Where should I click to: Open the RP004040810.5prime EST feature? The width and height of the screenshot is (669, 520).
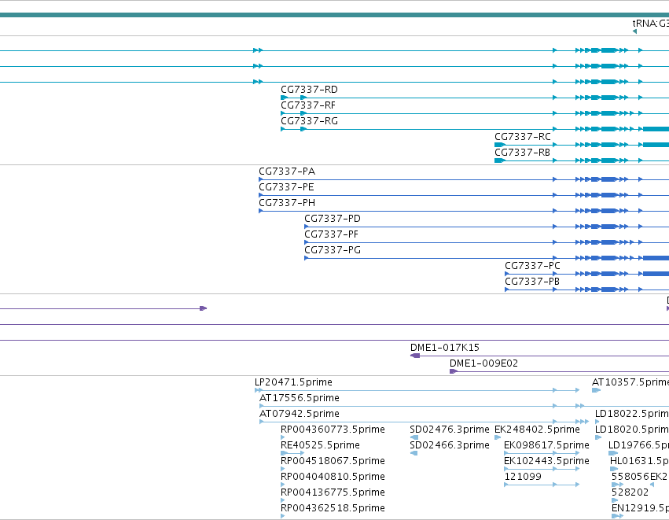click(x=333, y=477)
